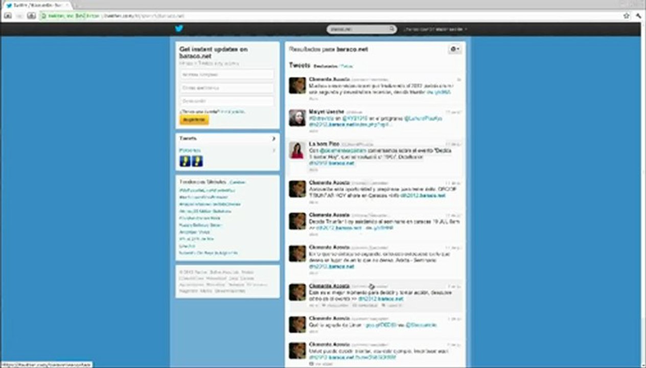This screenshot has width=646, height=368.
Task: Open the browser wrench menu
Action: pyautogui.click(x=639, y=16)
